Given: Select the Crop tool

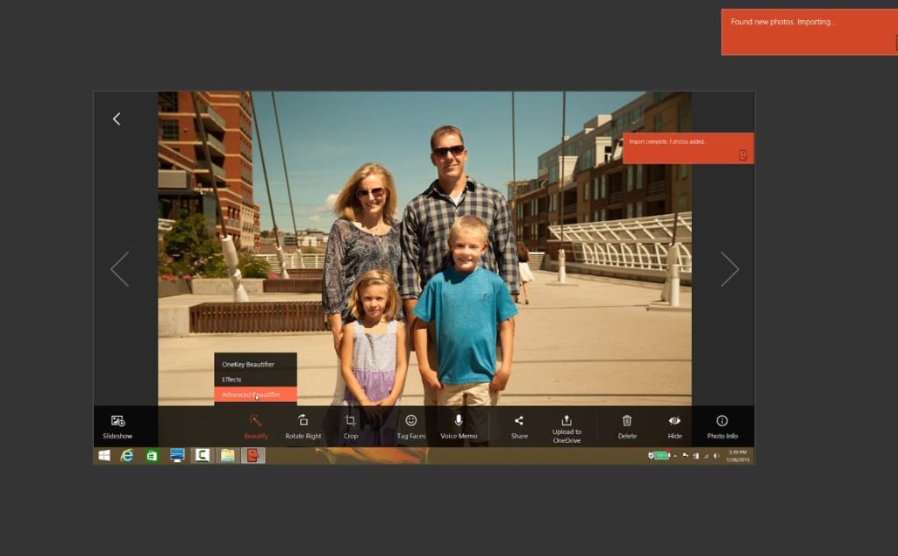Looking at the screenshot, I should pos(351,421).
